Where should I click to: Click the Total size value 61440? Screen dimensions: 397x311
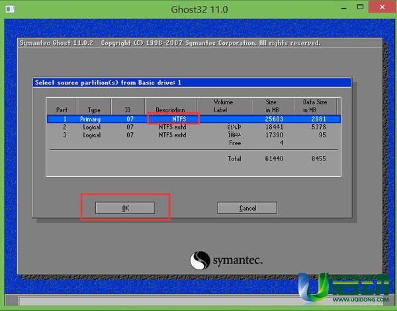[274, 158]
